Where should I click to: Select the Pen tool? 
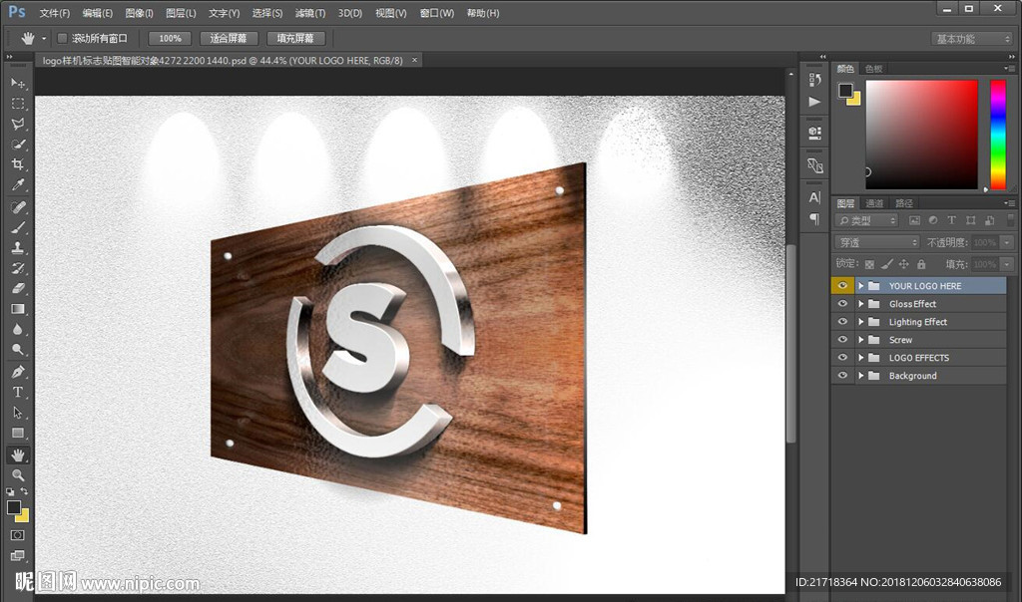[x=18, y=373]
